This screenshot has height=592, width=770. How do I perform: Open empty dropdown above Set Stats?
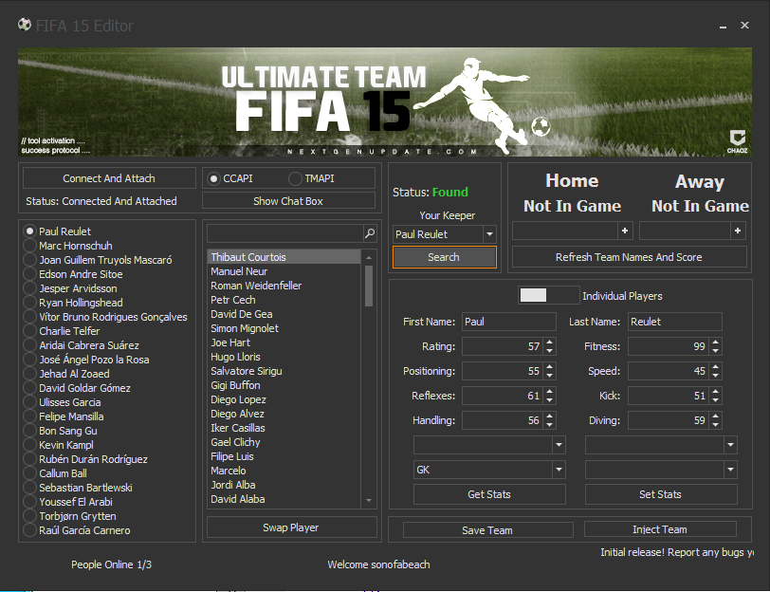tap(730, 470)
